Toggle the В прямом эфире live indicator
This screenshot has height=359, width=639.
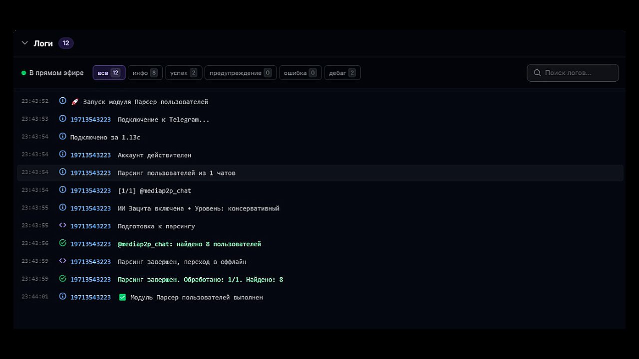pos(52,73)
